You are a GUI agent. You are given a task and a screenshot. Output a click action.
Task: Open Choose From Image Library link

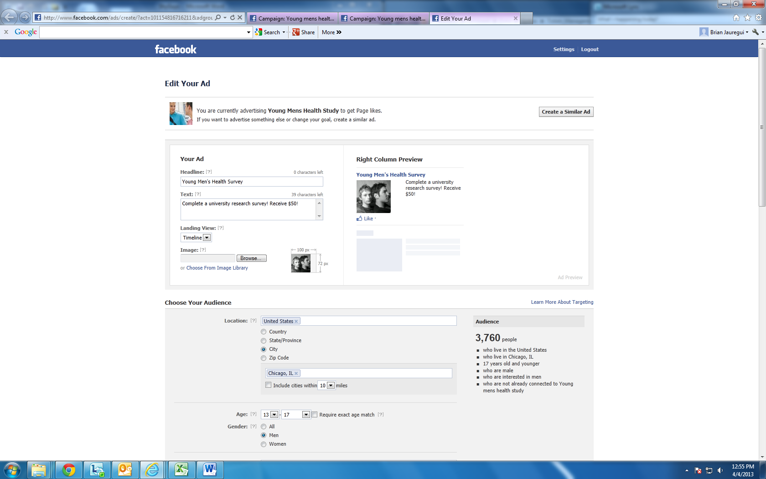coord(217,268)
